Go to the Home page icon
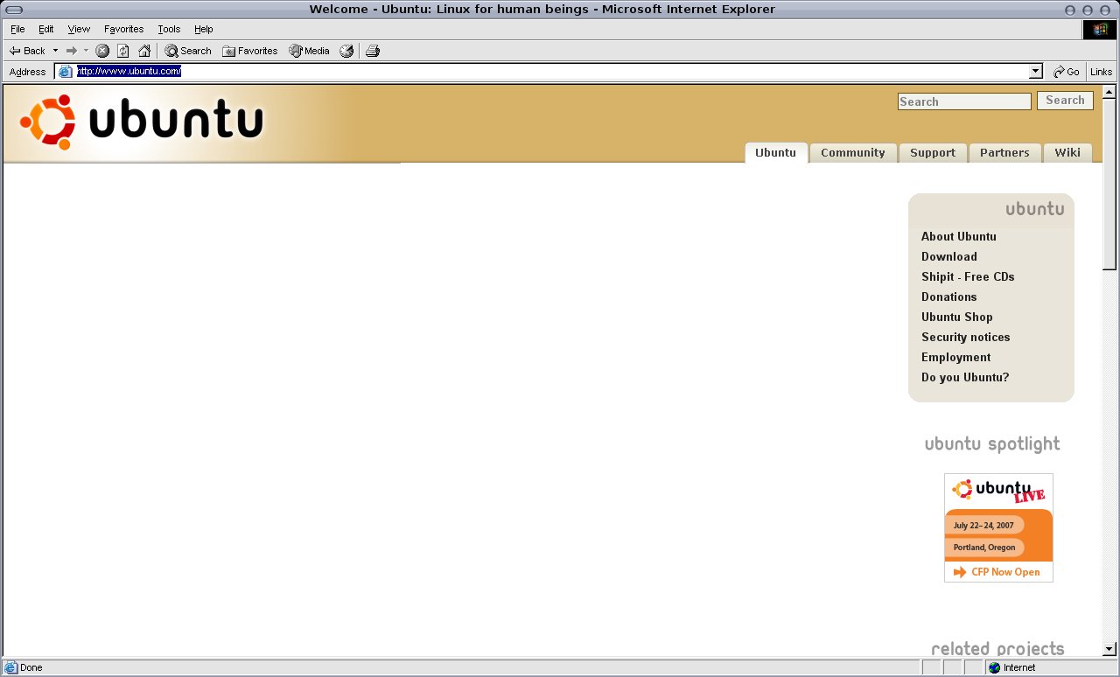1120x677 pixels. click(x=144, y=51)
